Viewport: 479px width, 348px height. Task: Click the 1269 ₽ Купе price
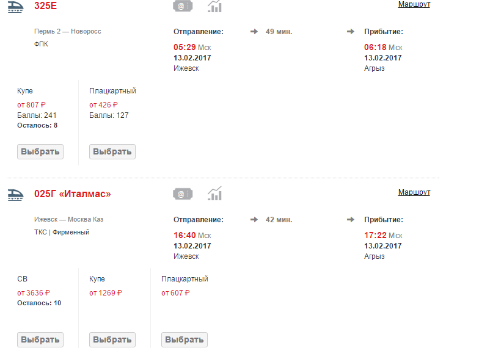110,292
